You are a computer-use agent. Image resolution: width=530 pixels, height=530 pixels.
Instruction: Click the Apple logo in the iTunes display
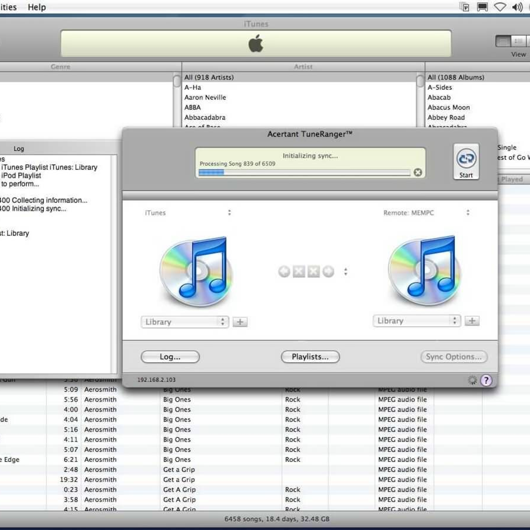click(256, 44)
